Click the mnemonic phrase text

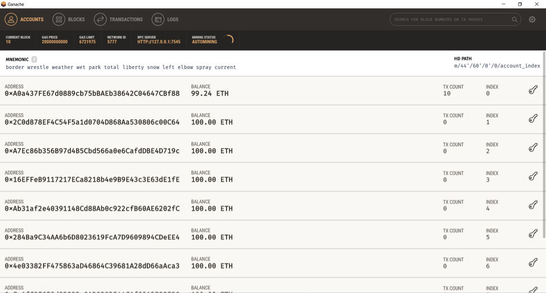(120, 67)
